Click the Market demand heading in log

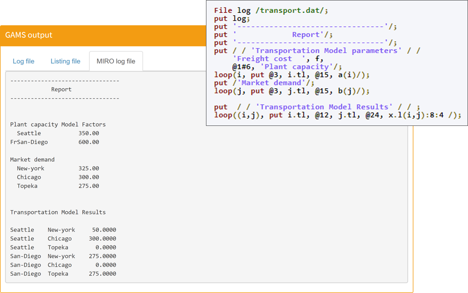[x=32, y=160]
